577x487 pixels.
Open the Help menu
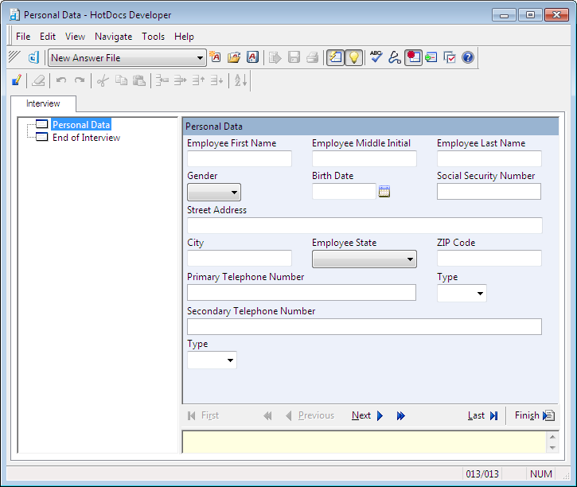tap(184, 37)
